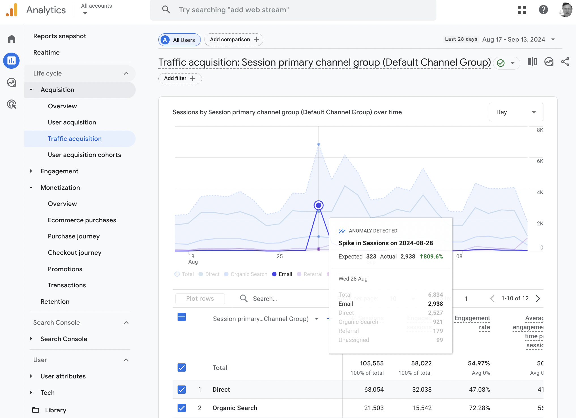Open the Advertising icon in the sidebar

click(x=11, y=104)
